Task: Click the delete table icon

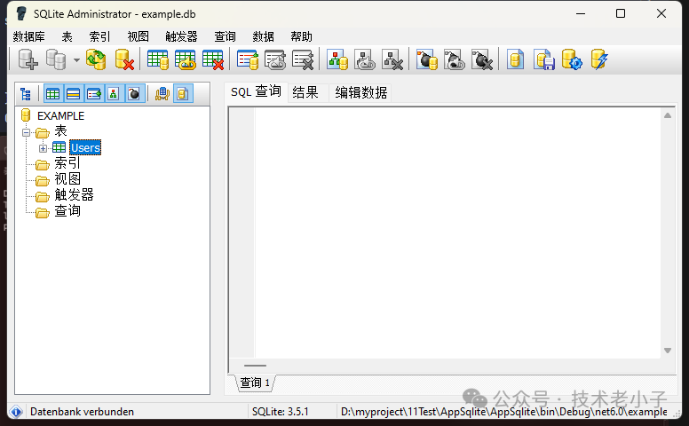Action: [213, 59]
